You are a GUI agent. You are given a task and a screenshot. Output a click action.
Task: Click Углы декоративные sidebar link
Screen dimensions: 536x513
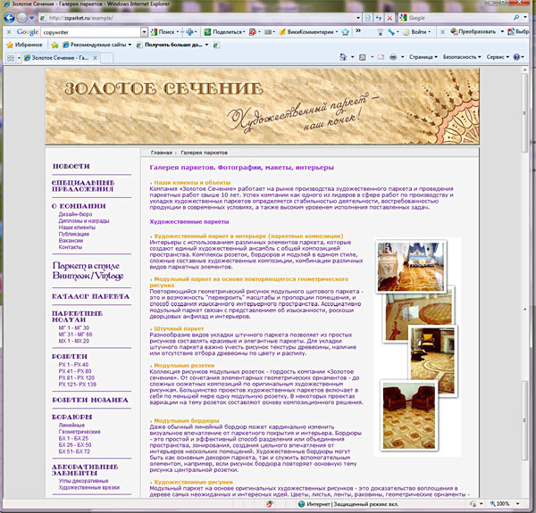[83, 481]
